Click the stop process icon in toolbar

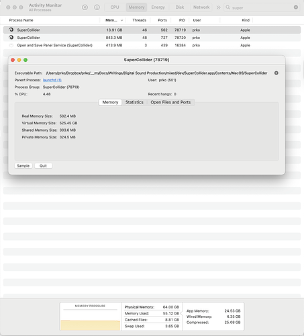(85, 7)
